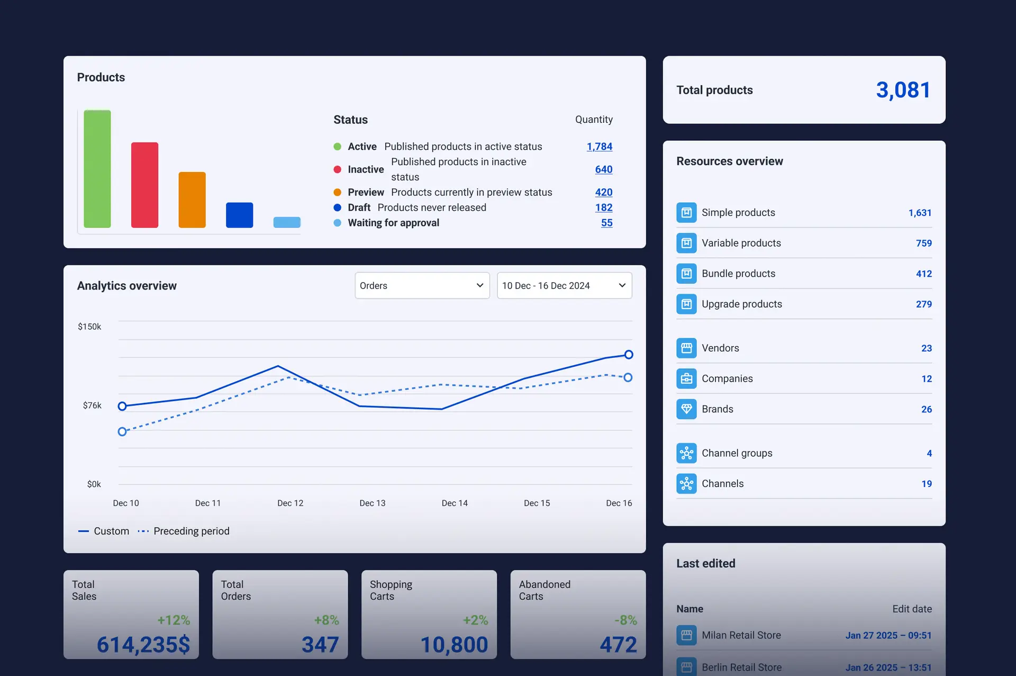Click the Companies icon
The image size is (1016, 676).
686,378
